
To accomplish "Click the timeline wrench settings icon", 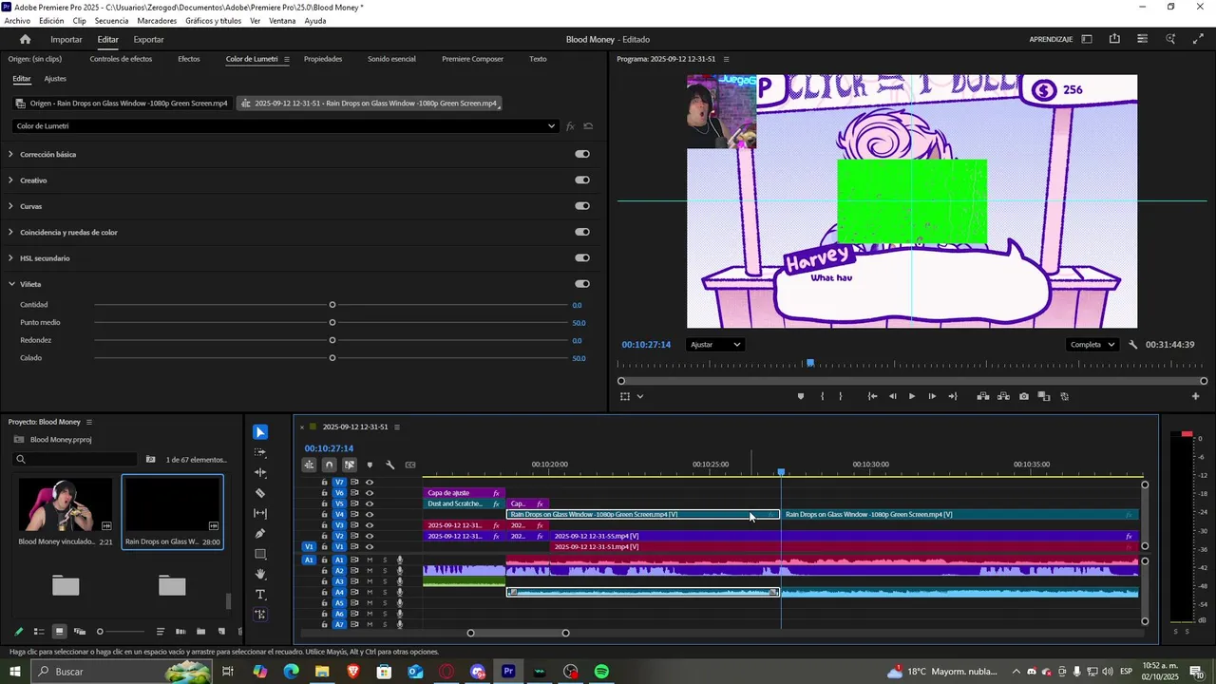I will tap(389, 465).
